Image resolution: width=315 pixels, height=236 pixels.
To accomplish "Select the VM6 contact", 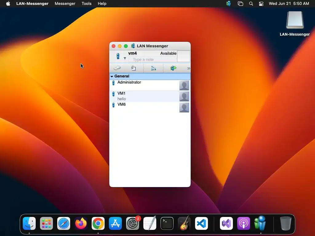I will (x=150, y=107).
